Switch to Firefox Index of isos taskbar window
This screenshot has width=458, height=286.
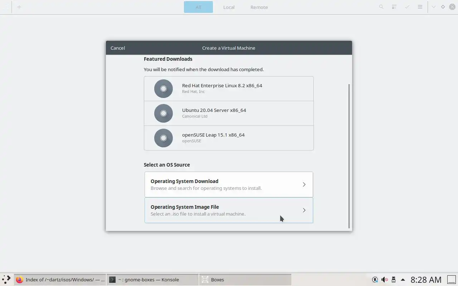(x=60, y=280)
